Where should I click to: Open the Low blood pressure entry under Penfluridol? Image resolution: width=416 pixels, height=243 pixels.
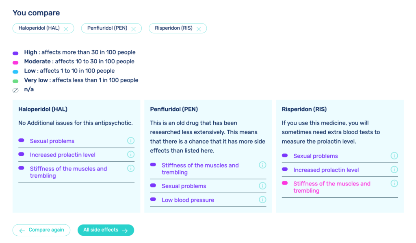[x=188, y=200]
